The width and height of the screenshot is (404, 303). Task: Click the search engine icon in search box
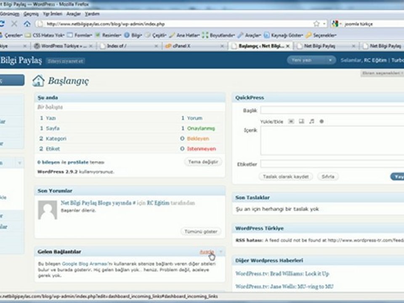(x=335, y=24)
